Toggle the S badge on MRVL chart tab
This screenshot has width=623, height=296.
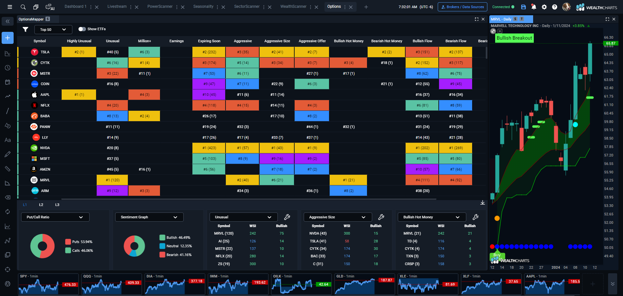(515, 19)
